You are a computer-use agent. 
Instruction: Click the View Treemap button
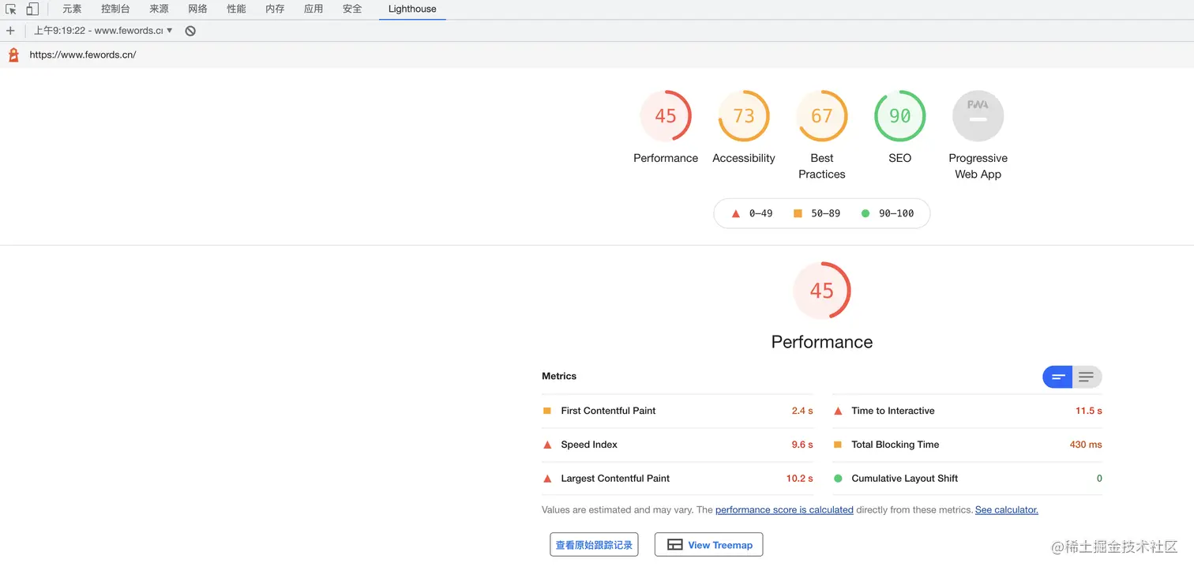(709, 545)
